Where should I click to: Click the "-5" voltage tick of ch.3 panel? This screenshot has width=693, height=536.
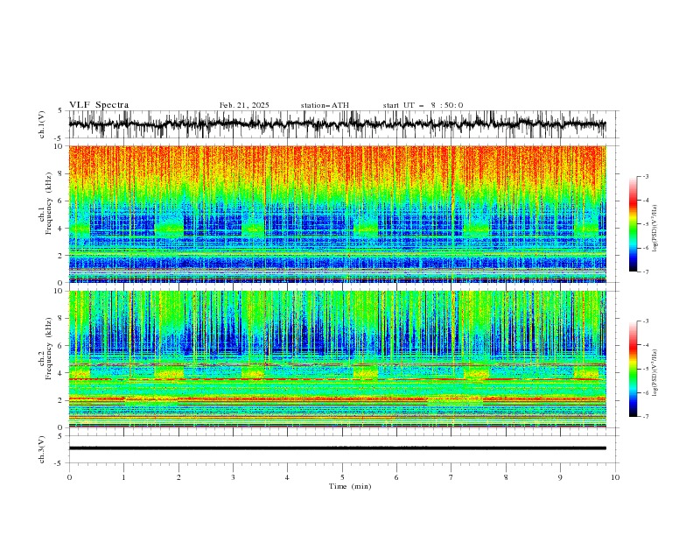pyautogui.click(x=59, y=463)
